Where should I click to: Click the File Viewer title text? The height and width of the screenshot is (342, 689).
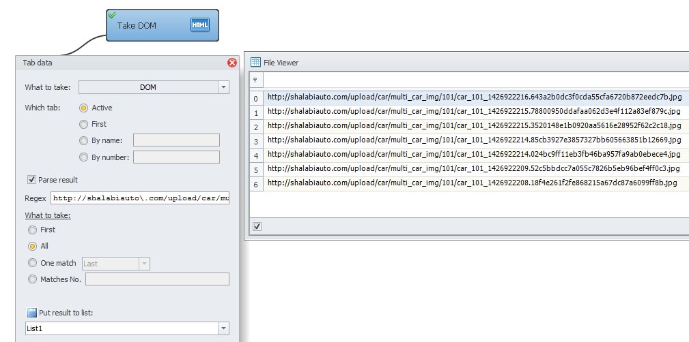point(281,63)
